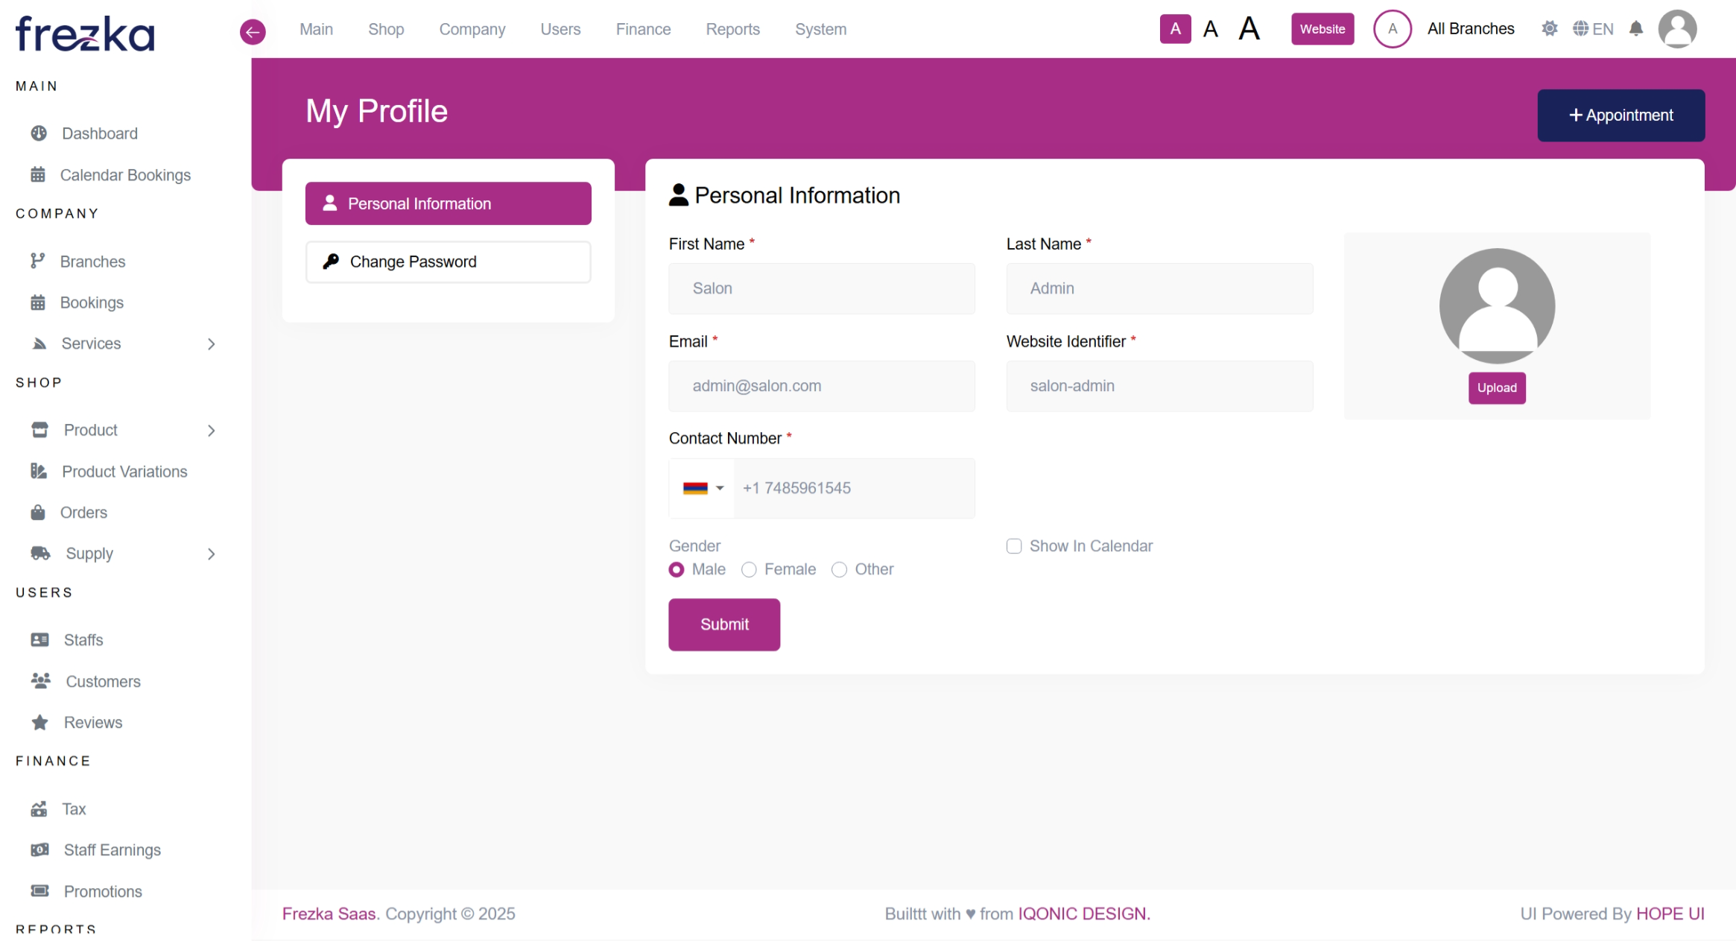Open Reviews in the sidebar
Image resolution: width=1736 pixels, height=941 pixels.
pyautogui.click(x=93, y=723)
